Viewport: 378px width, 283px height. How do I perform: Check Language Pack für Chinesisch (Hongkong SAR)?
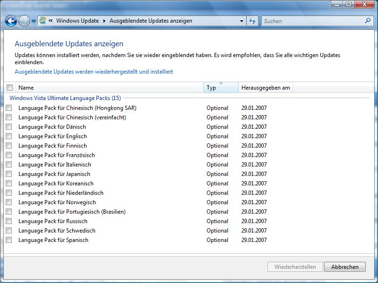click(9, 108)
